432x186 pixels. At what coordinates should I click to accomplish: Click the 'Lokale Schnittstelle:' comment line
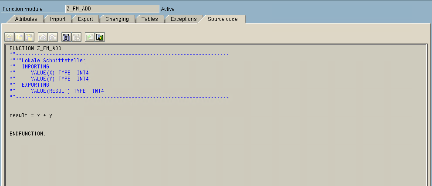click(x=47, y=61)
